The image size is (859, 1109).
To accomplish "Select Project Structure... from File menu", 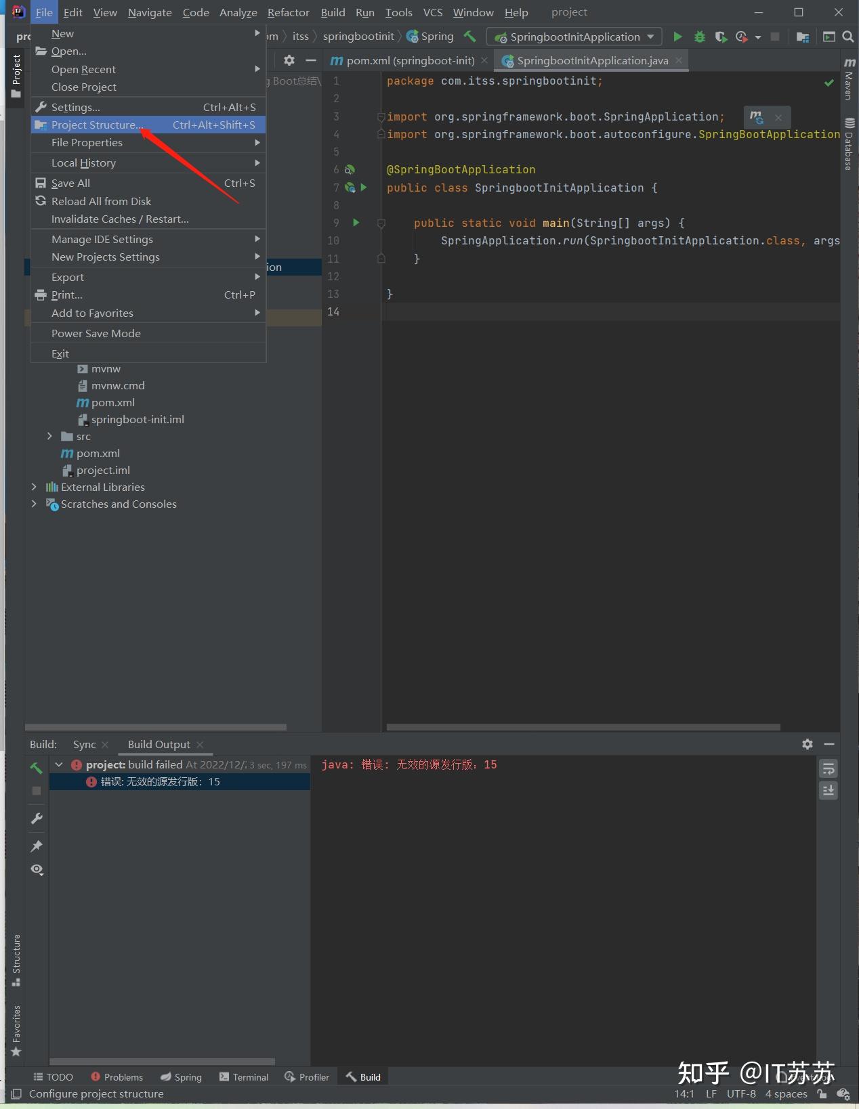I will pos(148,125).
